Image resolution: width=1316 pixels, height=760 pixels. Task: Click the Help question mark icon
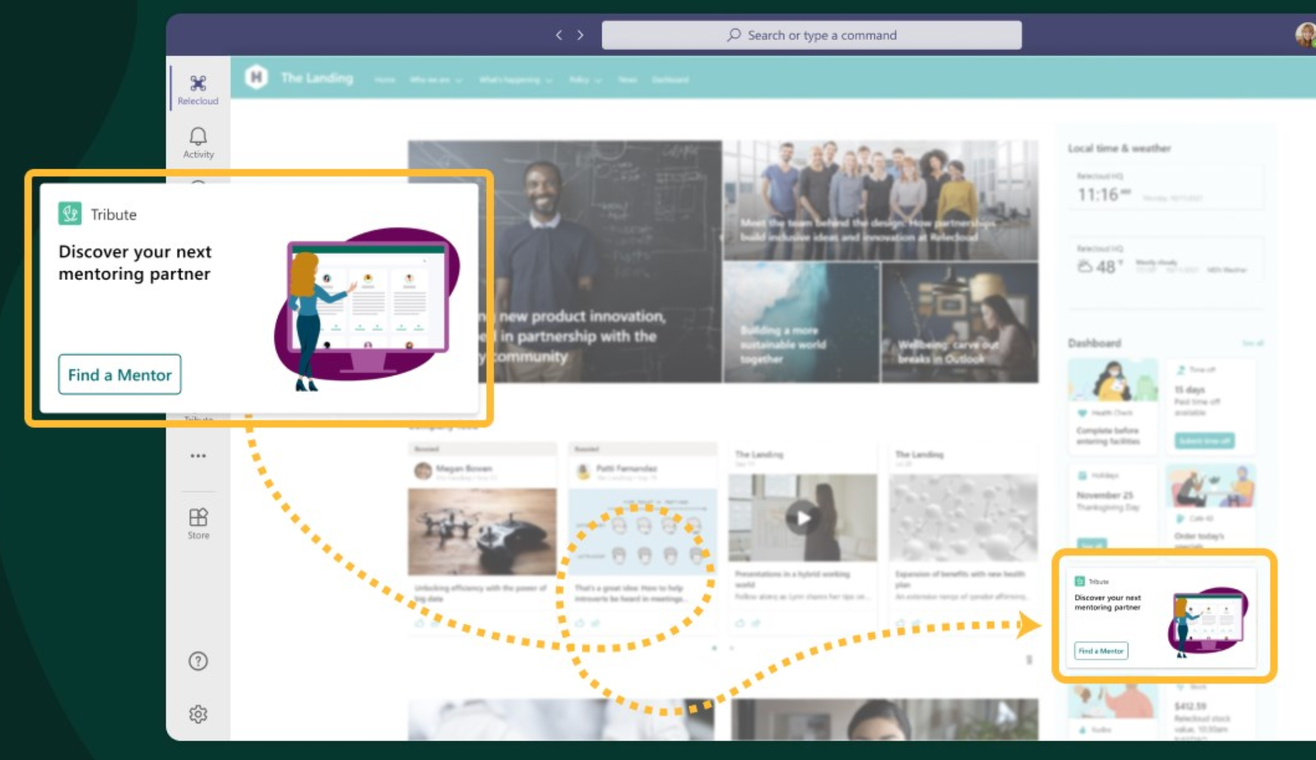[198, 661]
